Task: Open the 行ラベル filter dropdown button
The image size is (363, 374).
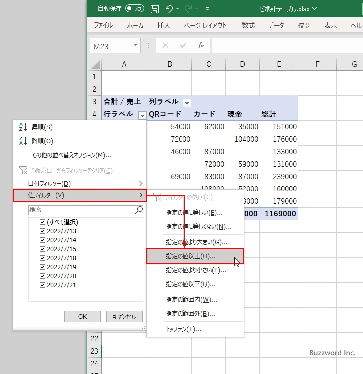Action: 142,115
